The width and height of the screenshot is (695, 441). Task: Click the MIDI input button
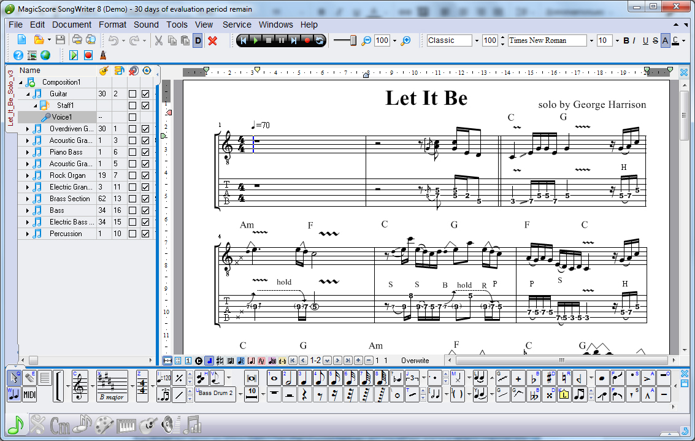tap(29, 394)
